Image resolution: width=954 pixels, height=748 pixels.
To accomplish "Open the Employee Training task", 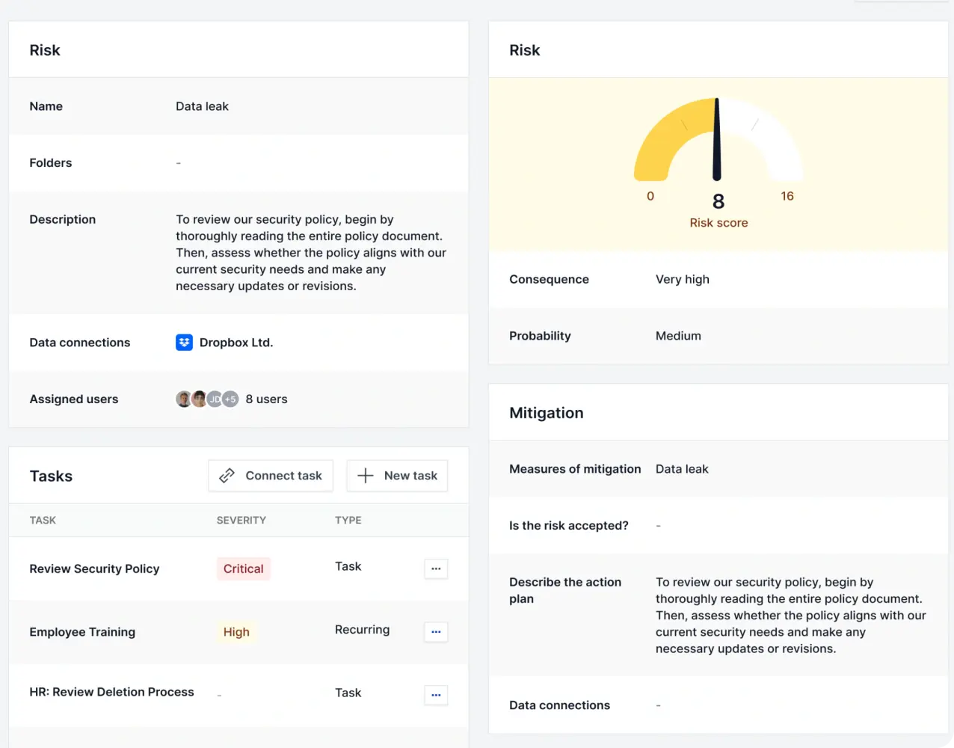I will tap(82, 632).
